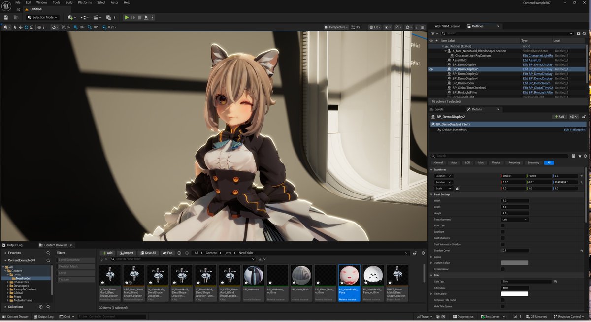Activate the Rotate gizmo tool
This screenshot has width=591, height=322.
pyautogui.click(x=25, y=27)
